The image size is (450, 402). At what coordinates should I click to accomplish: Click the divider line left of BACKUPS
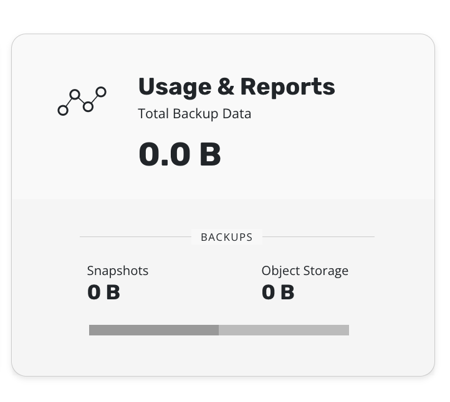(135, 237)
